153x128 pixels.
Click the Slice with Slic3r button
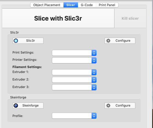coord(58,18)
